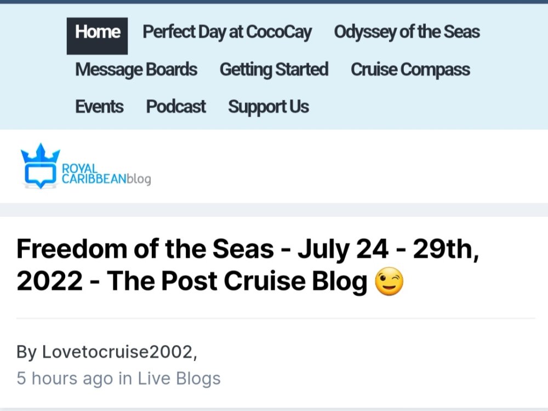The image size is (548, 411).
Task: Open Perfect Day at CocoCay page
Action: point(227,32)
